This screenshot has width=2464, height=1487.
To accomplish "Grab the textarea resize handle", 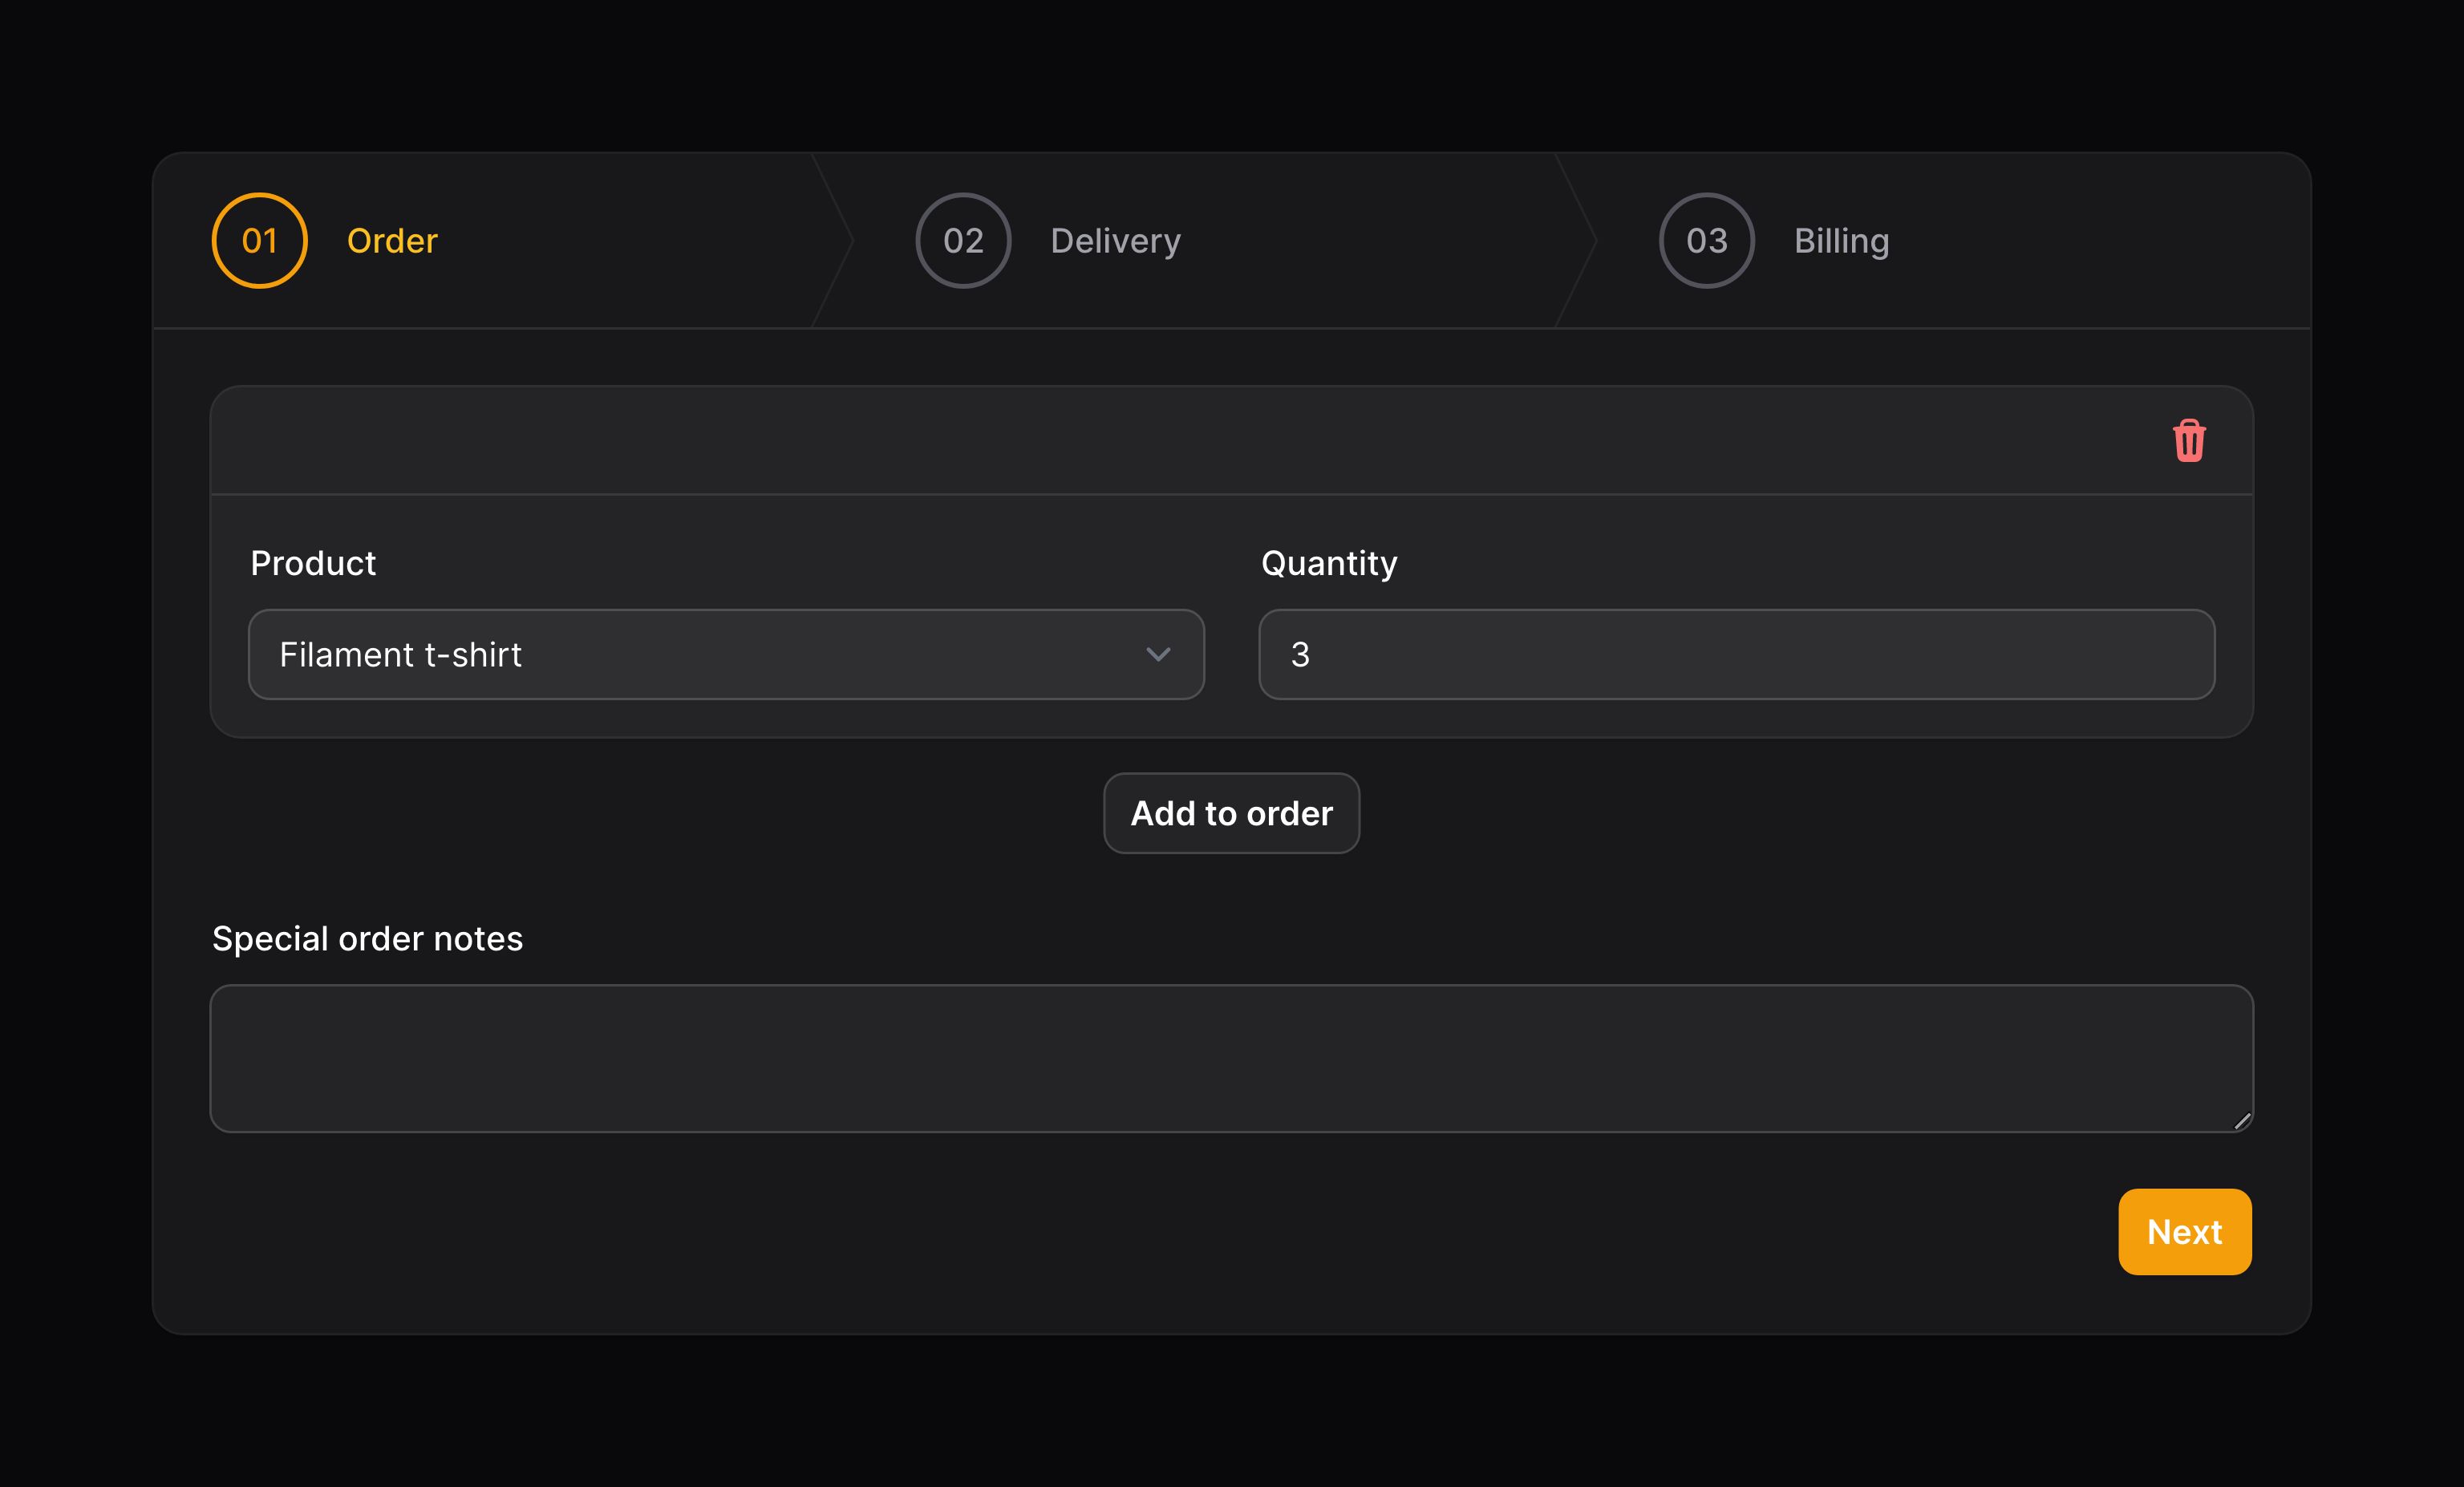I will pyautogui.click(x=2242, y=1121).
